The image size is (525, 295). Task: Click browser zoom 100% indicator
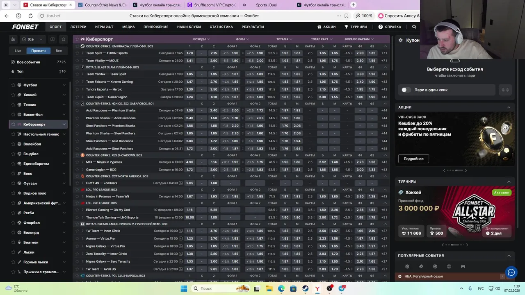[x=364, y=16]
